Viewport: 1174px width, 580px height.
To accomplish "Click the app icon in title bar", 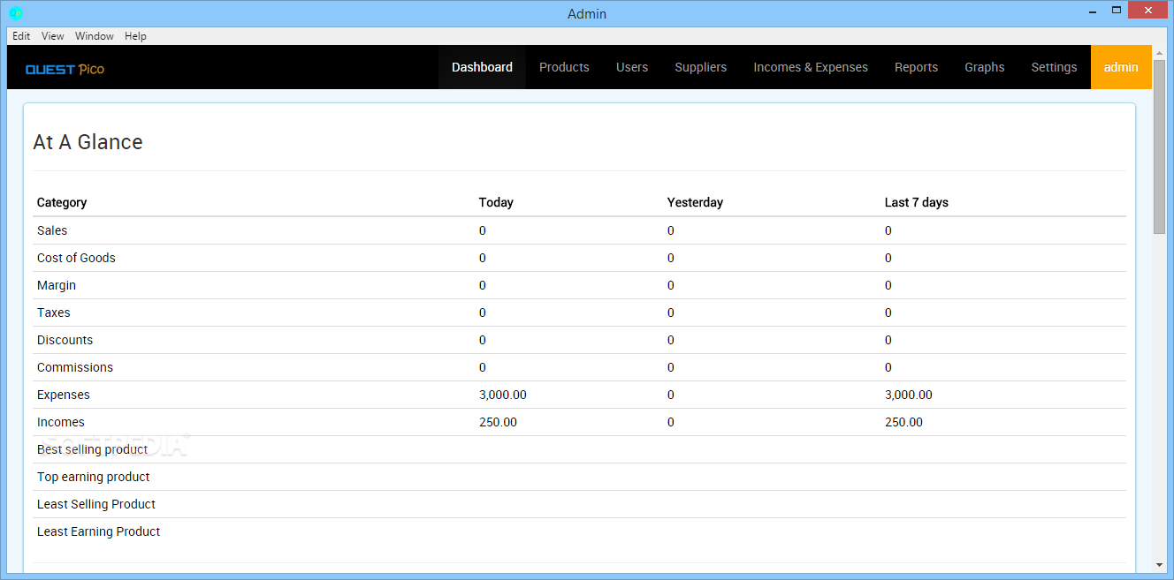I will click(x=16, y=12).
